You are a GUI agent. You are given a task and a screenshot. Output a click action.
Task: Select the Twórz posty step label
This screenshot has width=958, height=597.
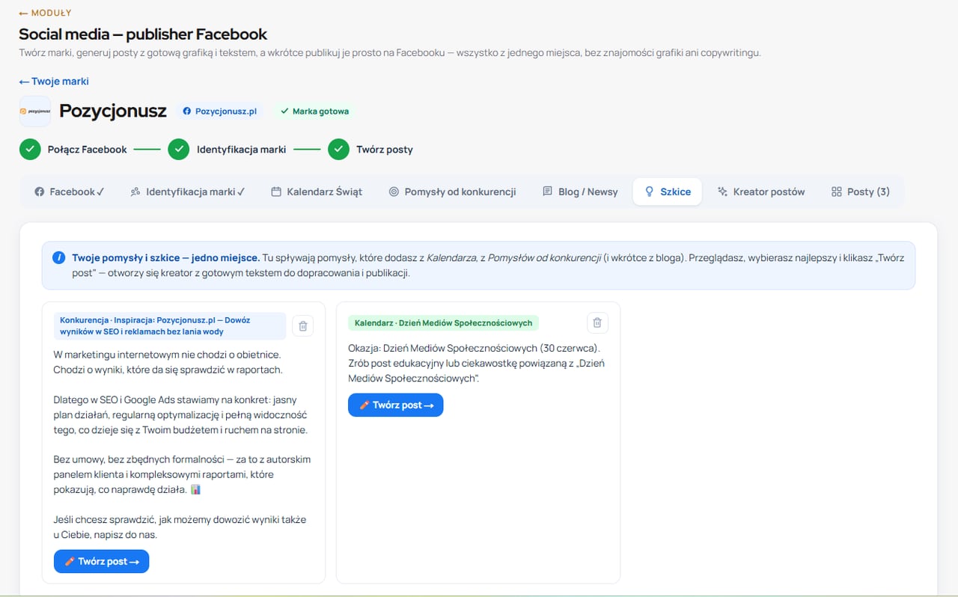coord(385,150)
